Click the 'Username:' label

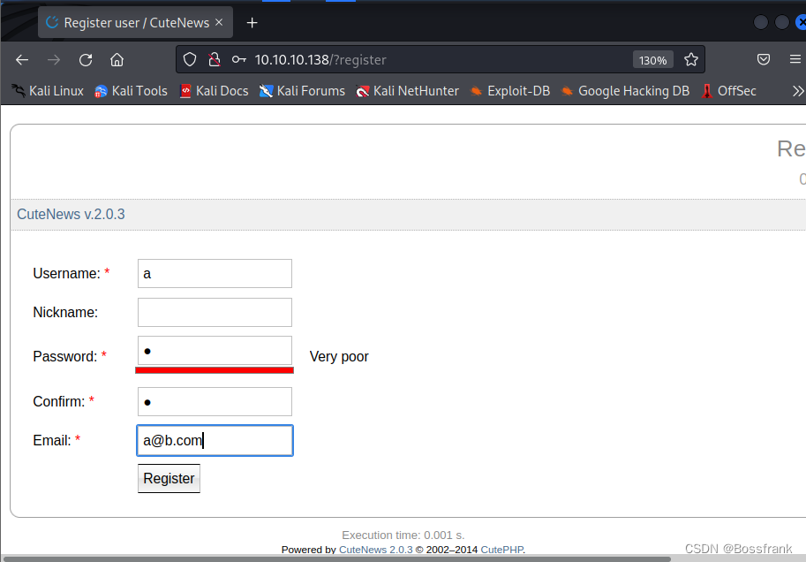click(67, 273)
